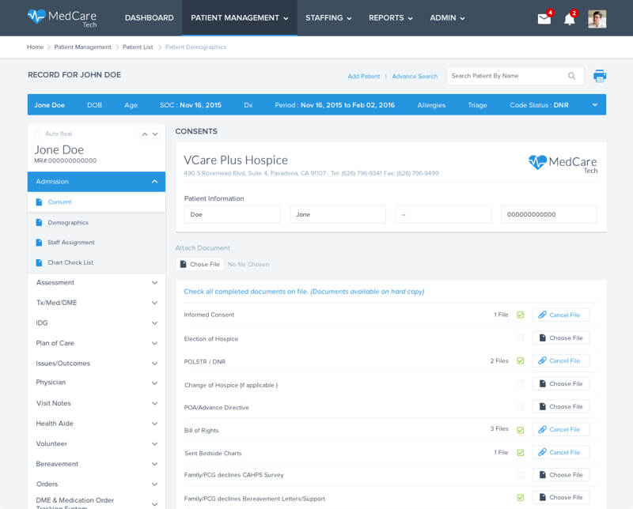
Task: Click the last name field containing Doe
Action: click(x=232, y=214)
